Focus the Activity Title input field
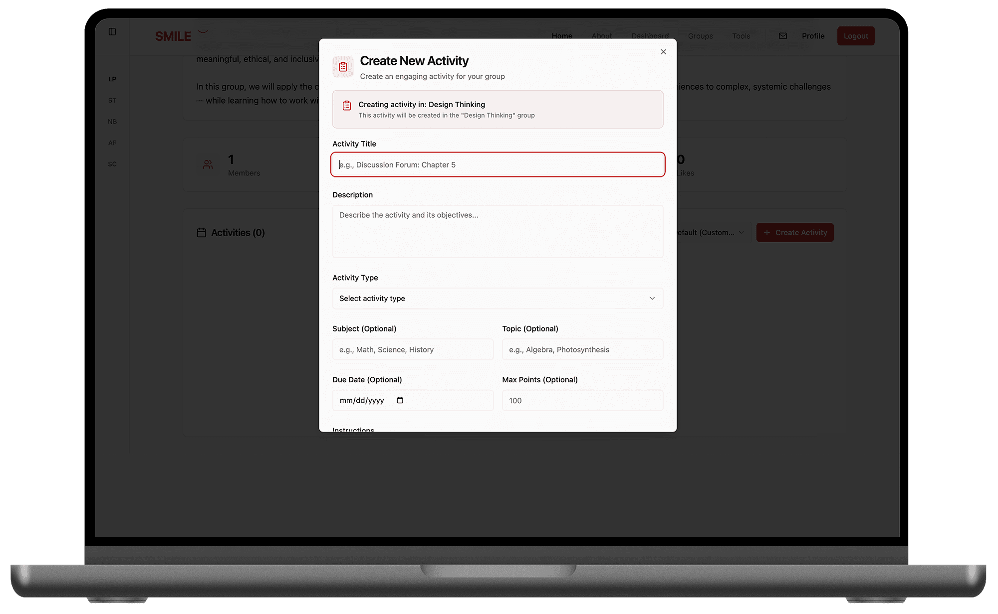998x614 pixels. [x=498, y=165]
